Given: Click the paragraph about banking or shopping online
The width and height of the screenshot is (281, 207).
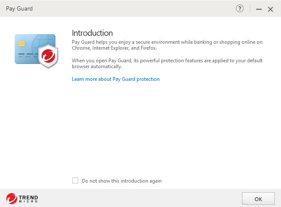Looking at the screenshot, I should 167,45.
